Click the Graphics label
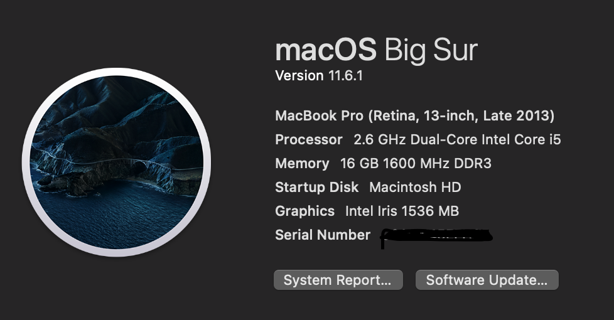 pos(305,211)
